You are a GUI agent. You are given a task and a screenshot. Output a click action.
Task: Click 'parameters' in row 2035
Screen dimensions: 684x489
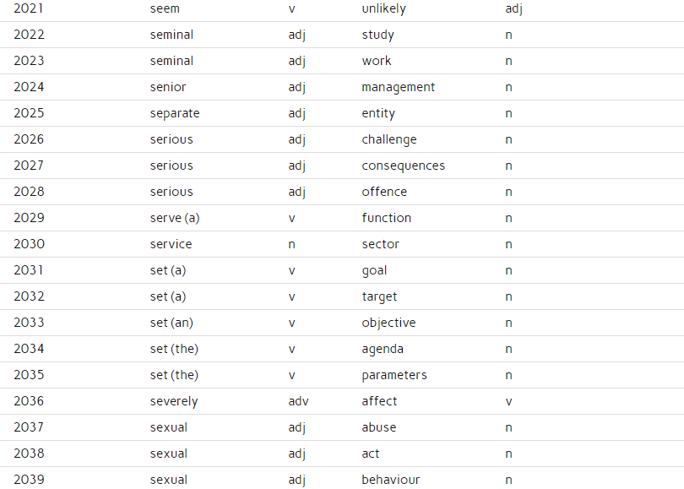pyautogui.click(x=394, y=375)
